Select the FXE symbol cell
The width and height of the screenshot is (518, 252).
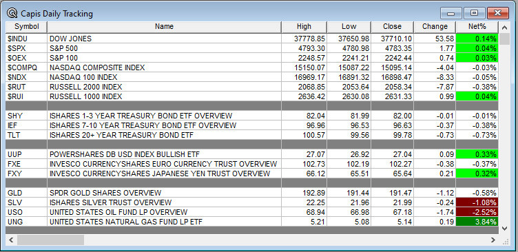point(26,164)
